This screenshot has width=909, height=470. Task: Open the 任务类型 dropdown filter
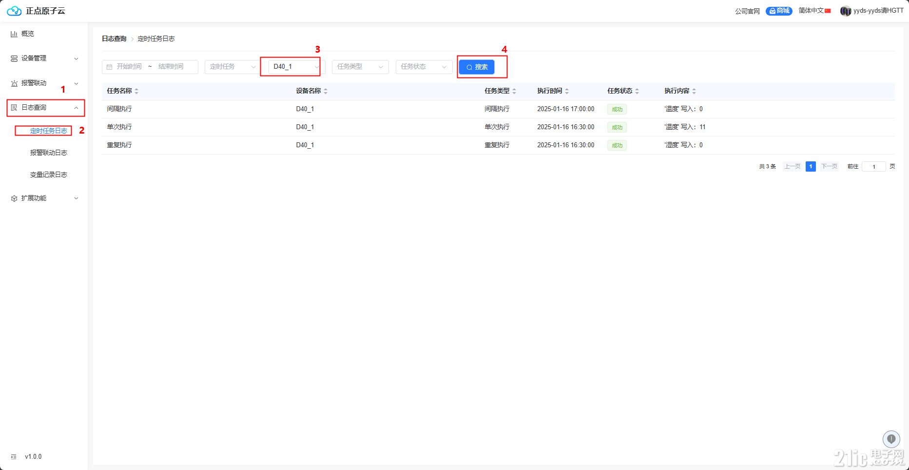click(360, 67)
